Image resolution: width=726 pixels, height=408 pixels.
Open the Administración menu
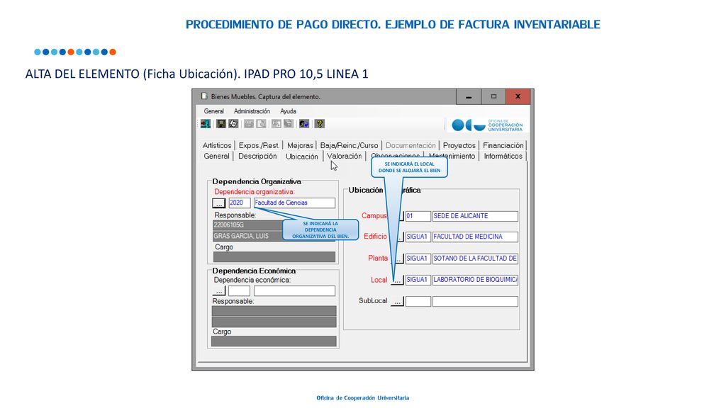252,111
